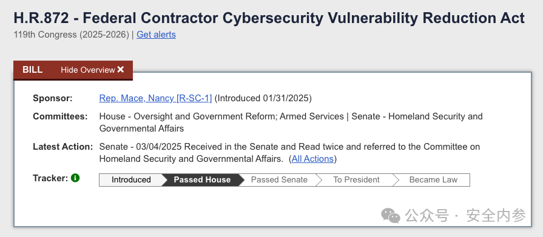
Task: Open the All Actions link
Action: click(312, 159)
